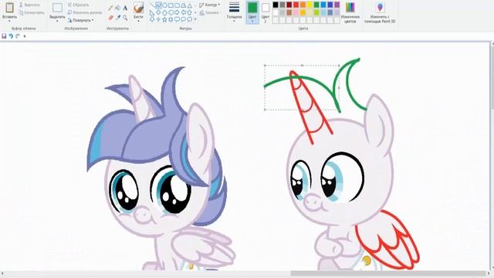Screen dimensions: 494x278
Task: Select the Pencil tool
Action: point(110,8)
